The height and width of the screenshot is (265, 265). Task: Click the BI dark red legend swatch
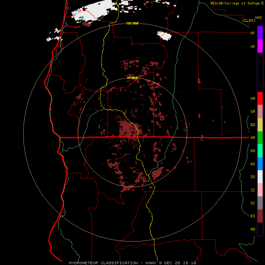(260, 216)
